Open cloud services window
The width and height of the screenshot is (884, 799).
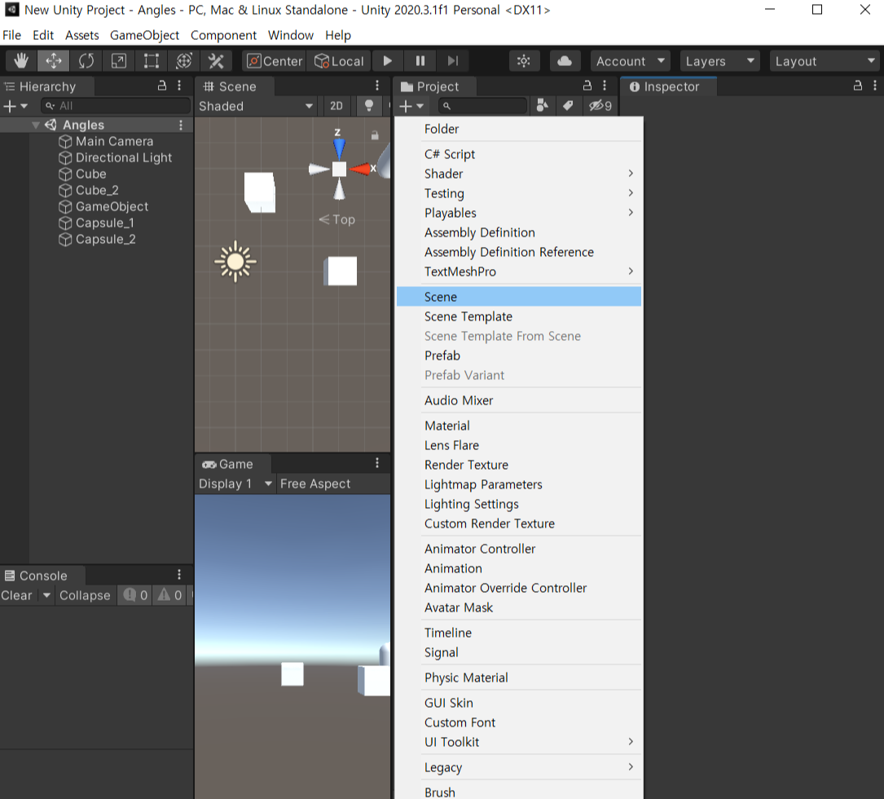[x=565, y=61]
